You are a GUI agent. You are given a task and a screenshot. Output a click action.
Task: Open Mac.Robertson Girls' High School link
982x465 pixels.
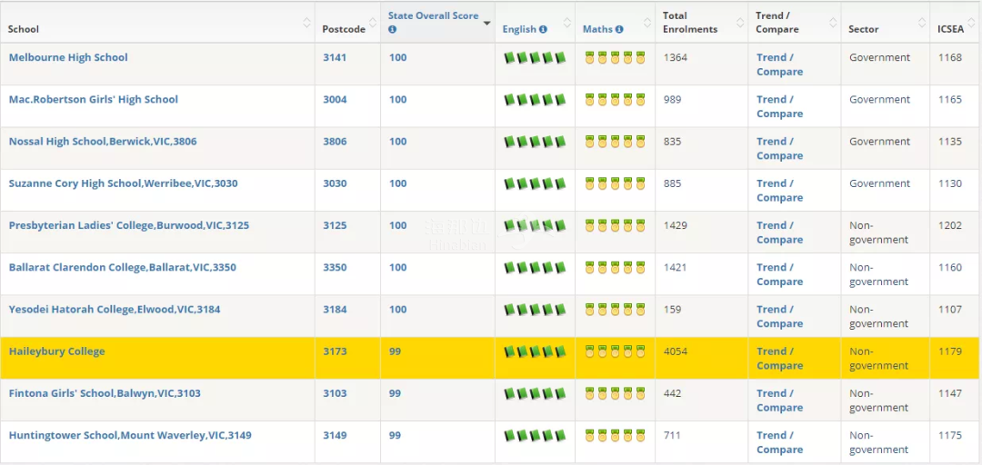pos(94,100)
